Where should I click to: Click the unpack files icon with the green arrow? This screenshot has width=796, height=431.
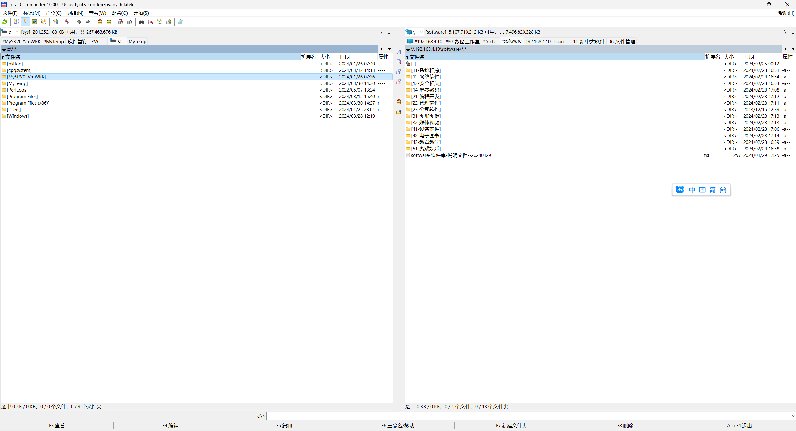[109, 22]
